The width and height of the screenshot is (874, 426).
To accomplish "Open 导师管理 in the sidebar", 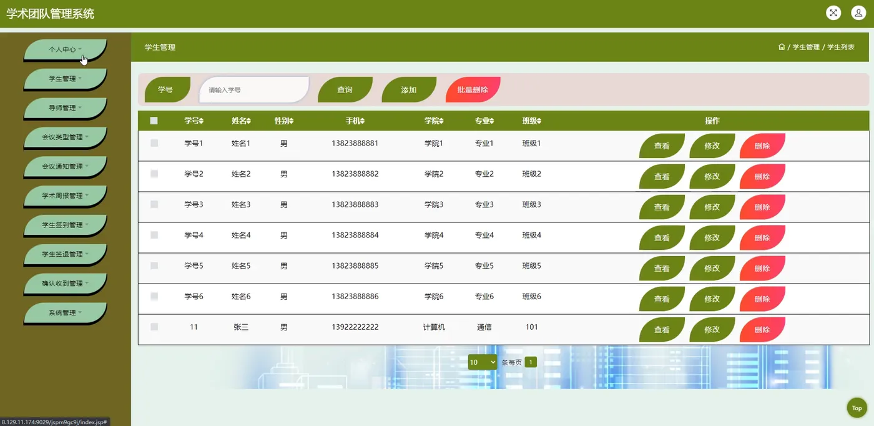I will click(x=66, y=108).
